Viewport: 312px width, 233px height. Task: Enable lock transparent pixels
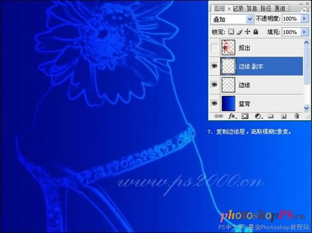(x=231, y=32)
